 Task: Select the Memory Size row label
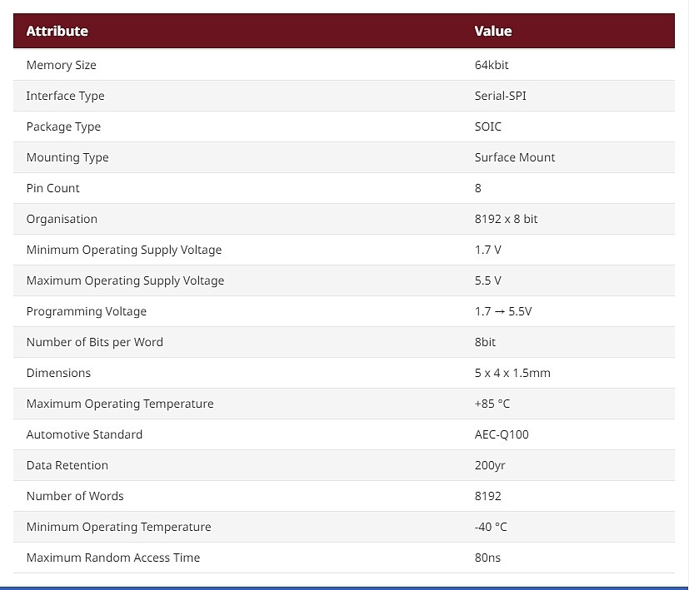tap(61, 65)
